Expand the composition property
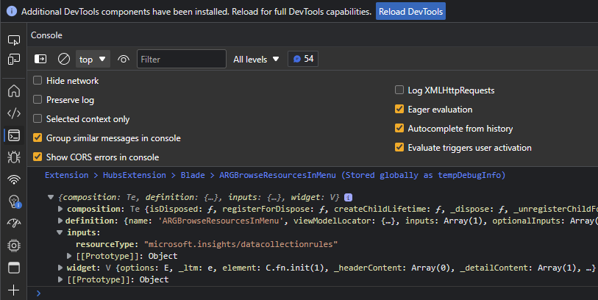The height and width of the screenshot is (300, 598). (x=60, y=209)
